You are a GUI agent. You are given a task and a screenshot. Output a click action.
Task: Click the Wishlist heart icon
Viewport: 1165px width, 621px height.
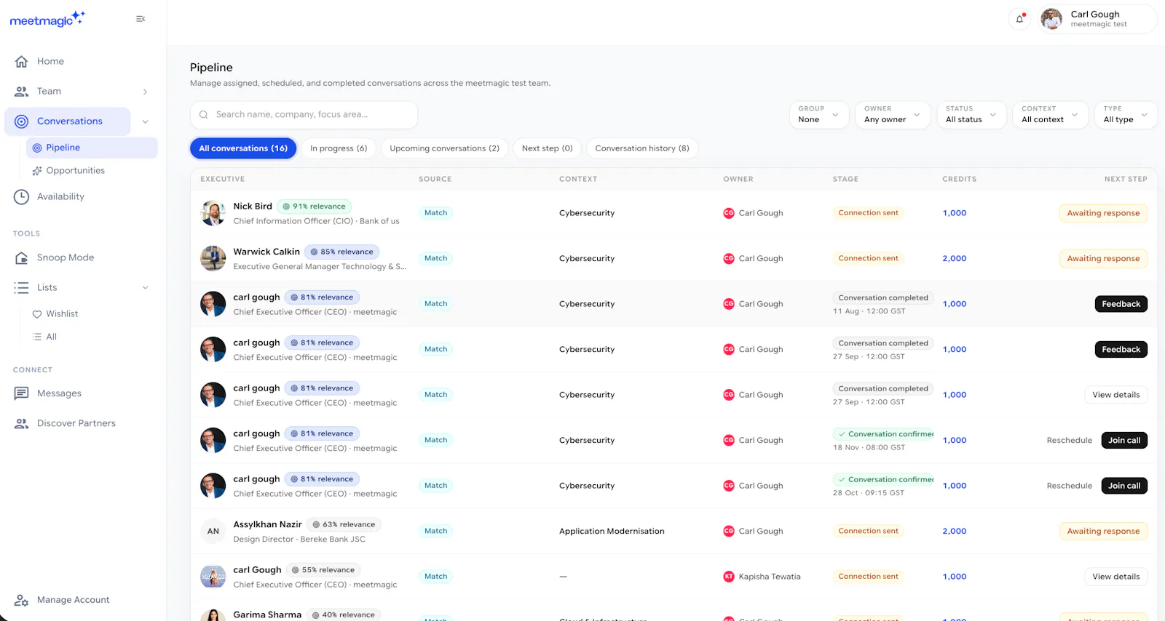point(37,314)
